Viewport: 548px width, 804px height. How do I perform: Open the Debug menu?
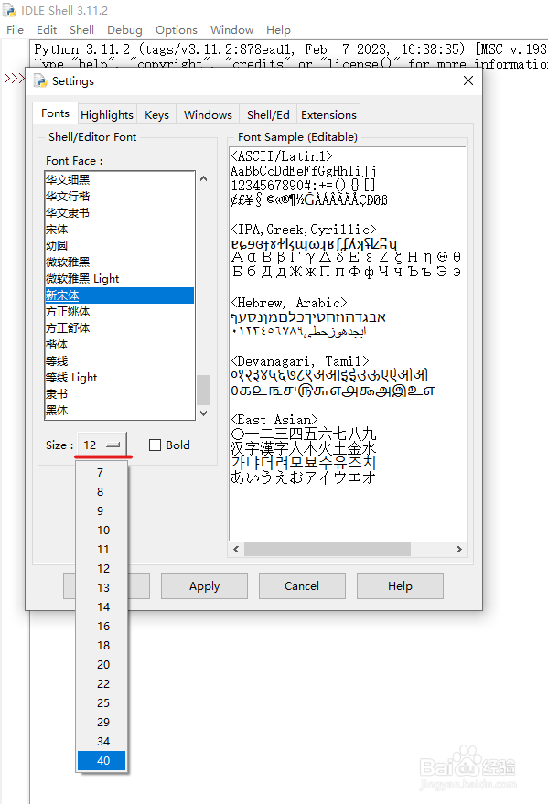[x=124, y=30]
